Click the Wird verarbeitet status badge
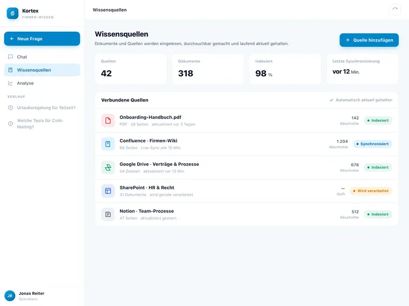 371,191
